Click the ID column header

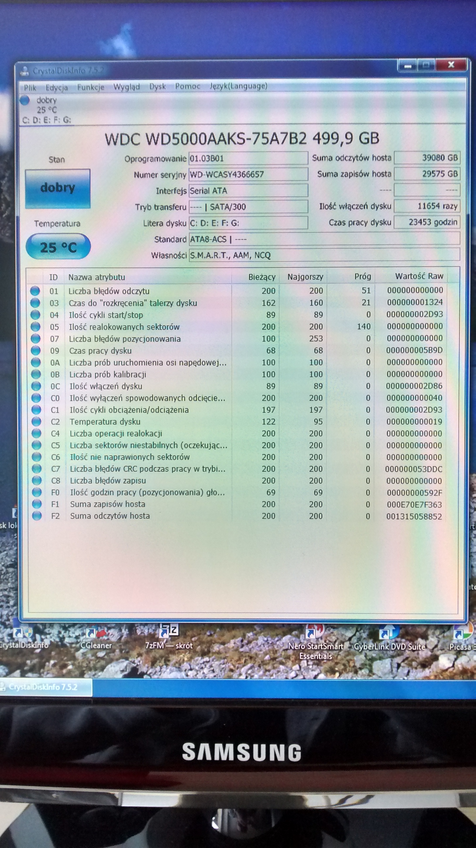point(54,277)
